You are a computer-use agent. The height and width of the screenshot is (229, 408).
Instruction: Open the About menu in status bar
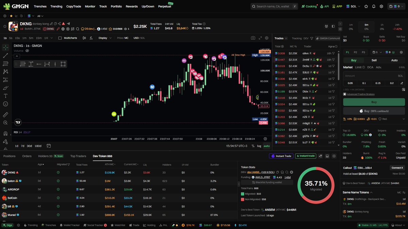tap(398, 225)
